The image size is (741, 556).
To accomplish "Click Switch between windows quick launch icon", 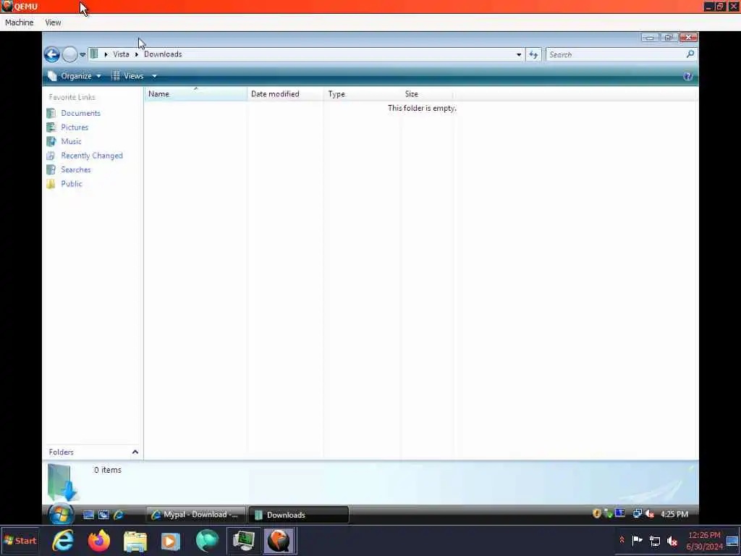I will pyautogui.click(x=103, y=515).
